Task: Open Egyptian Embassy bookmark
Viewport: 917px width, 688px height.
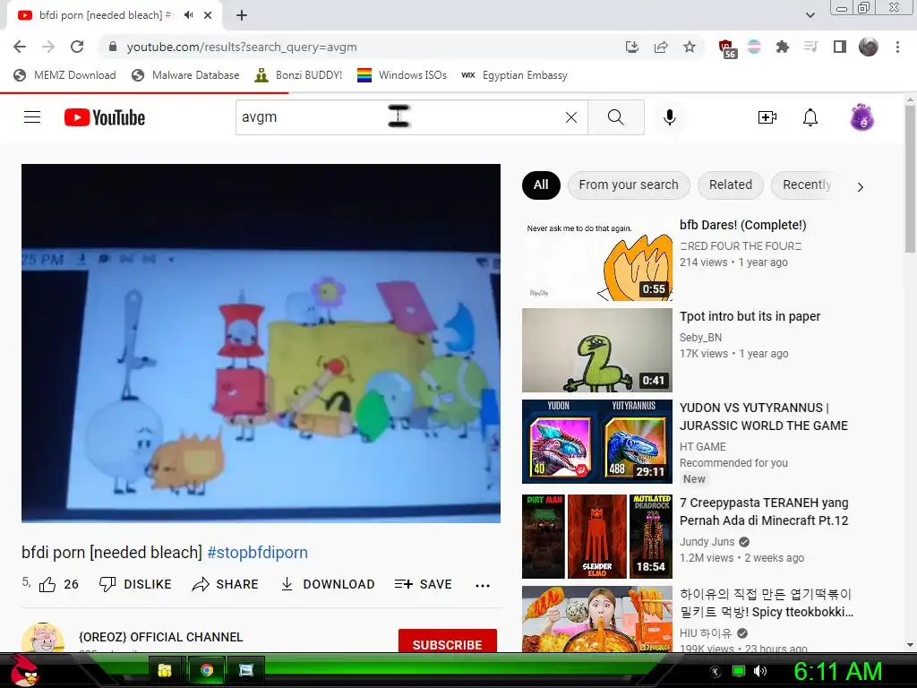Action: pos(514,75)
